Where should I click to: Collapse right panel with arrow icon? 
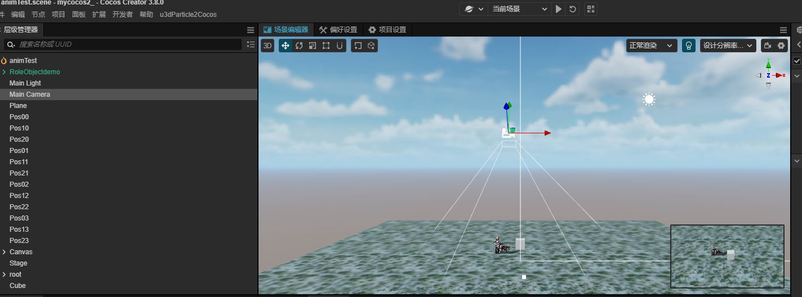798,44
